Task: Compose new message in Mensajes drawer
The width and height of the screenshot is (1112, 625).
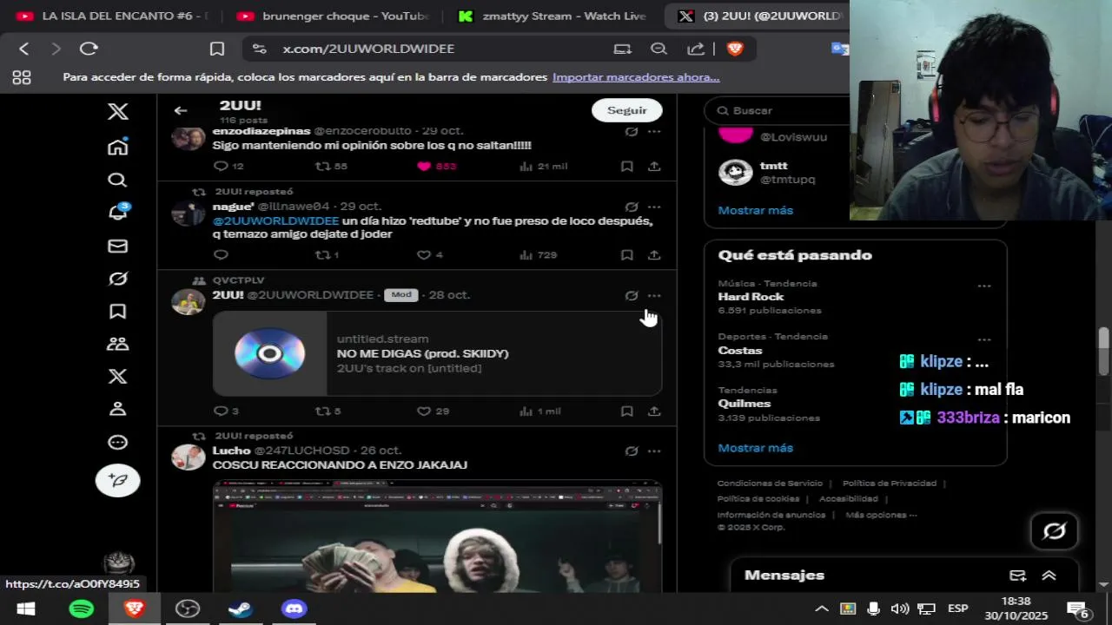Action: tap(1017, 576)
